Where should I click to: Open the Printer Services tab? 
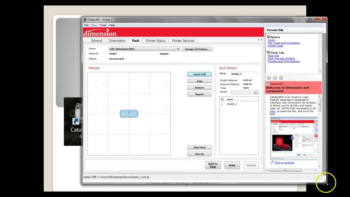pos(183,41)
